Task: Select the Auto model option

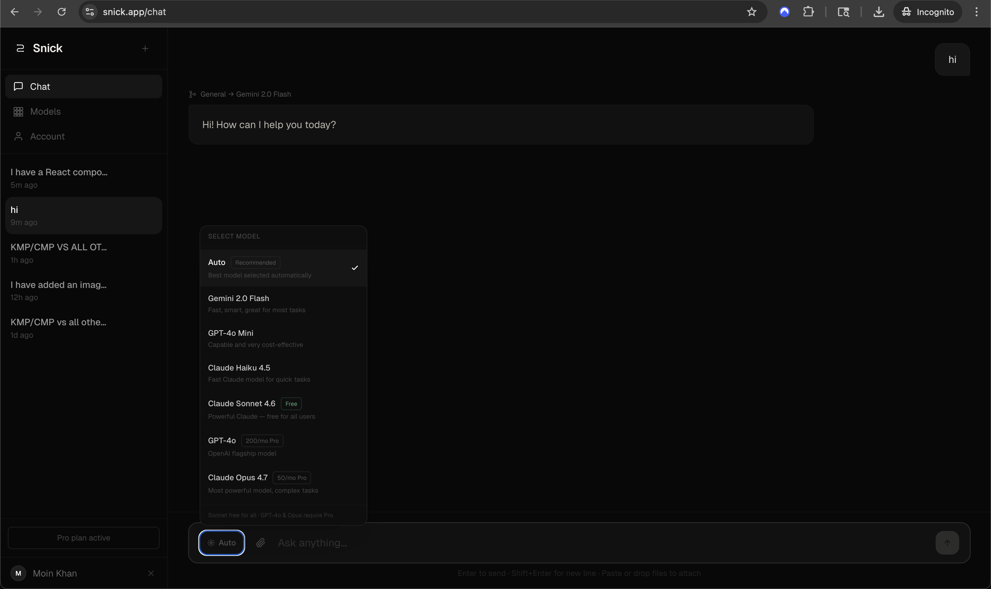Action: pos(283,268)
